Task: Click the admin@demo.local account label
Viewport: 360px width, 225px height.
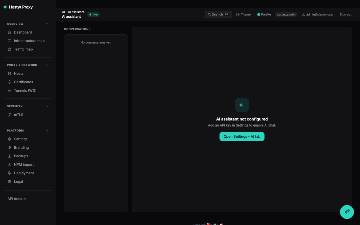Action: (x=320, y=14)
